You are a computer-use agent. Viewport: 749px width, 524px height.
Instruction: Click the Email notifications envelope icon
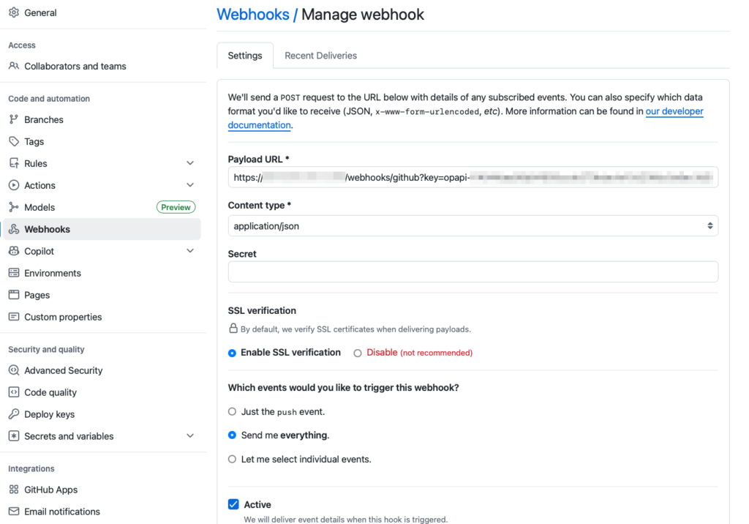(x=14, y=512)
